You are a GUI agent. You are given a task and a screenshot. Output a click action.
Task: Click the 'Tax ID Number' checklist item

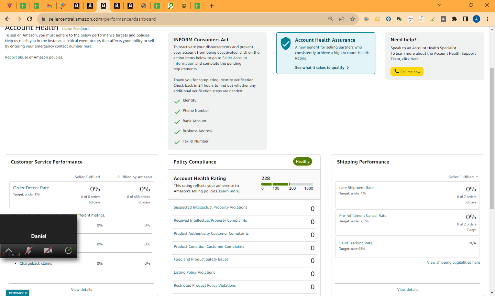pyautogui.click(x=196, y=141)
